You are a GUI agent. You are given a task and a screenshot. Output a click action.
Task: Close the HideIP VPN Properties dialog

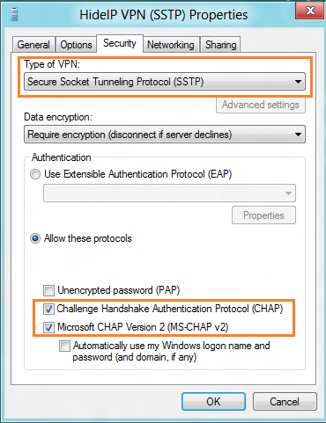310,11
